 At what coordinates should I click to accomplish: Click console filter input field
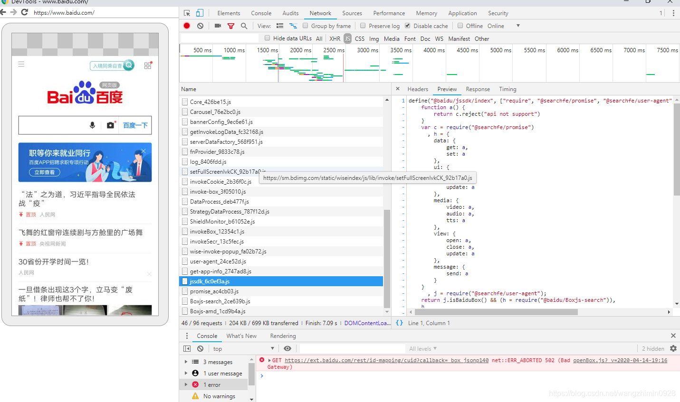point(352,348)
